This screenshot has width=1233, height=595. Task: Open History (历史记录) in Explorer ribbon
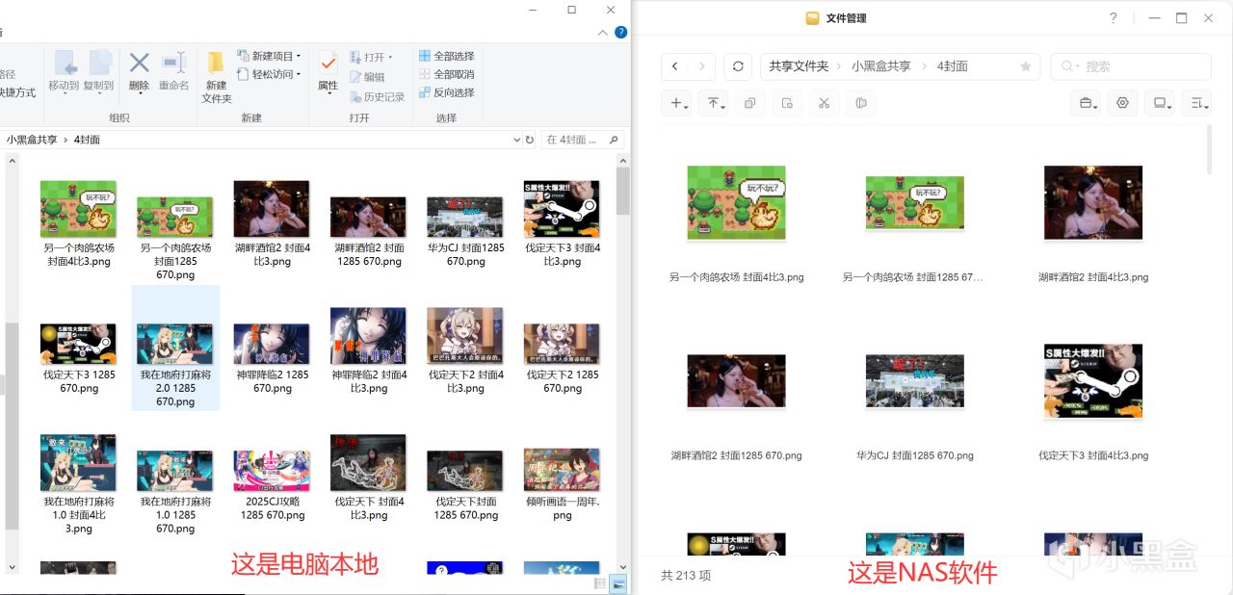click(x=377, y=96)
